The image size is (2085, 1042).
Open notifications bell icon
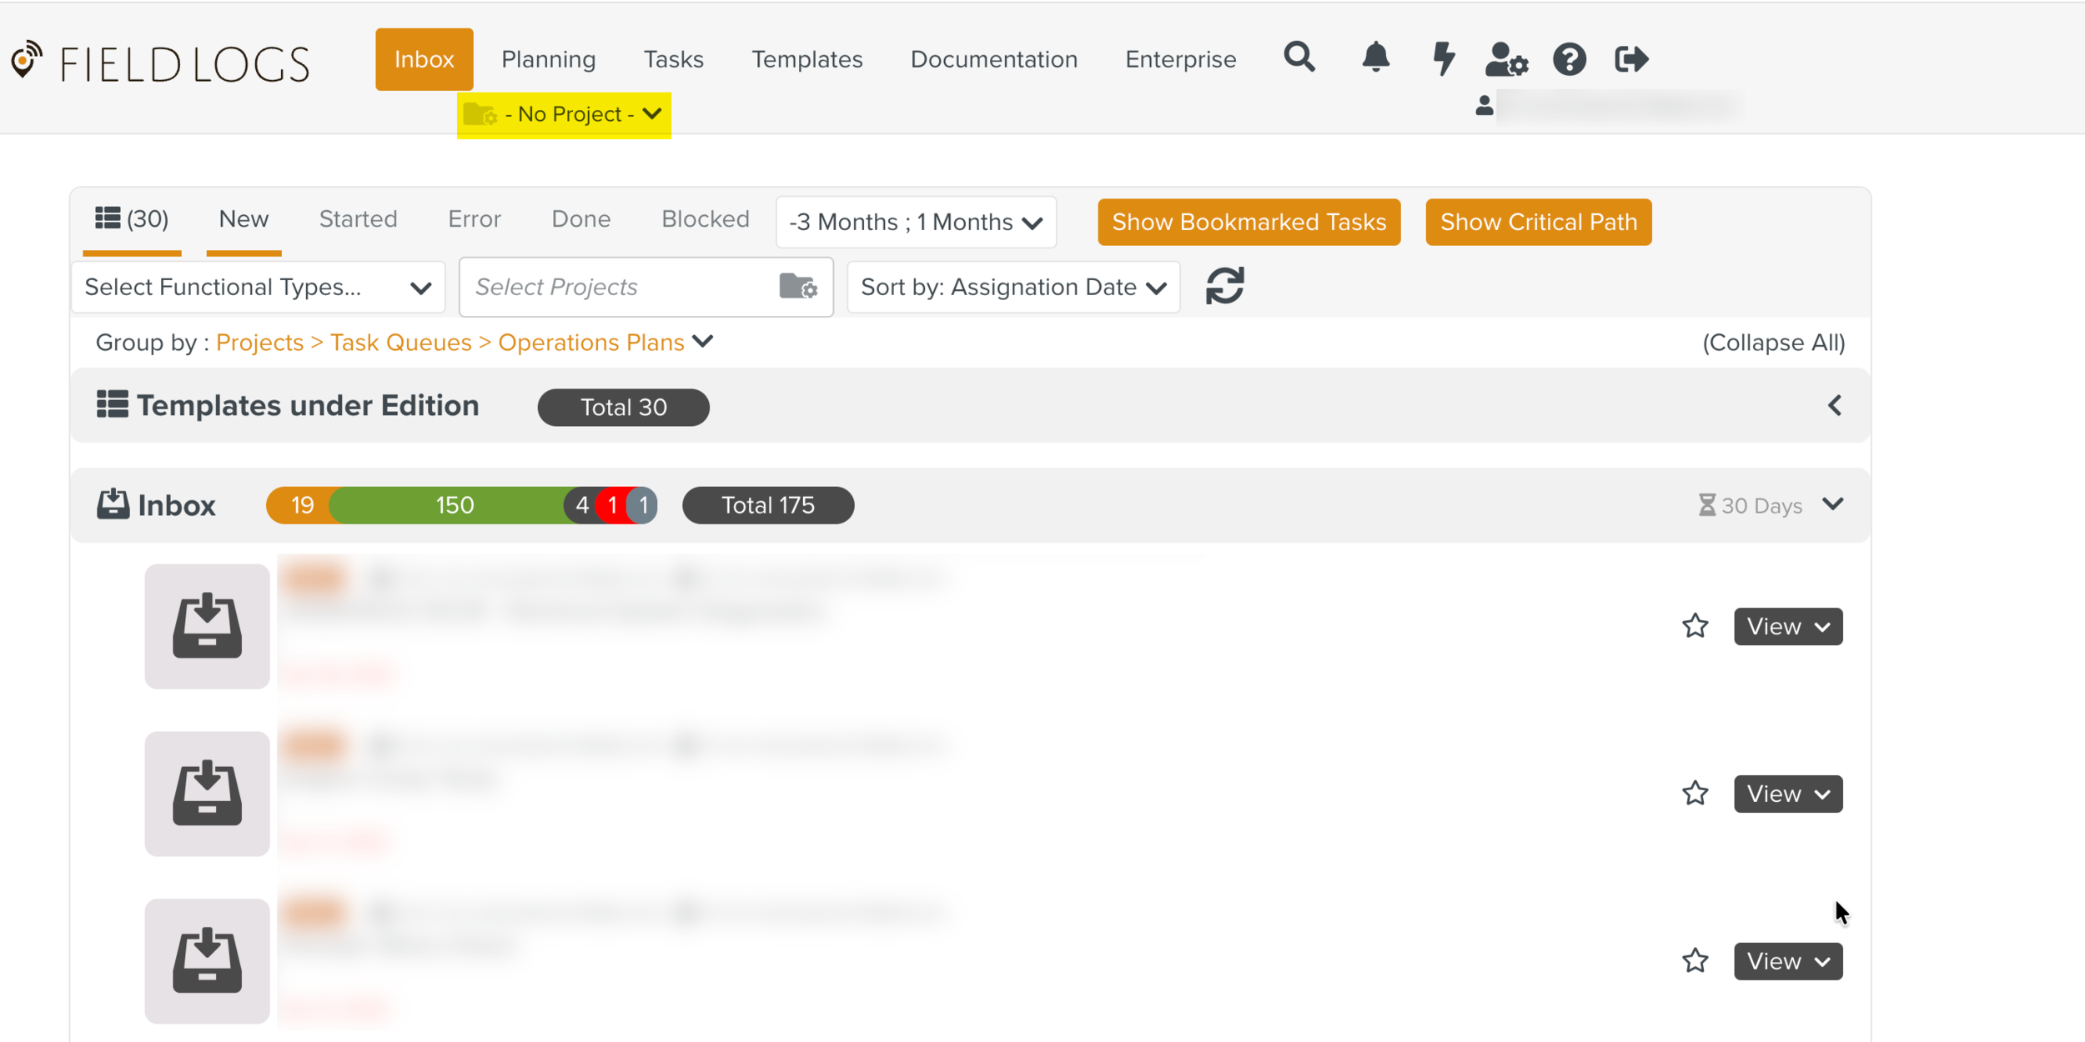1375,58
